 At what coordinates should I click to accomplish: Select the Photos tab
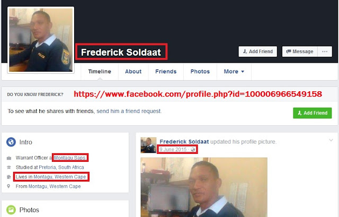[x=200, y=72]
